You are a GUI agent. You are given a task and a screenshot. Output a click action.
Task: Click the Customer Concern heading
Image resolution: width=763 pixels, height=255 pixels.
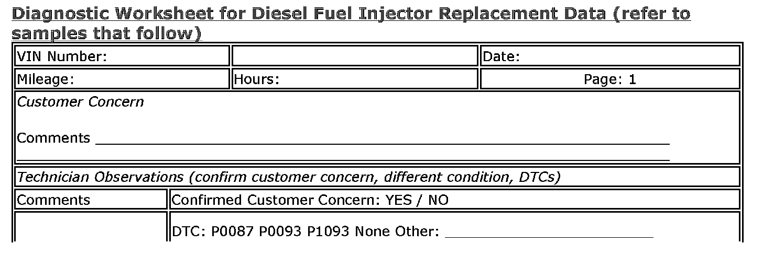point(80,102)
